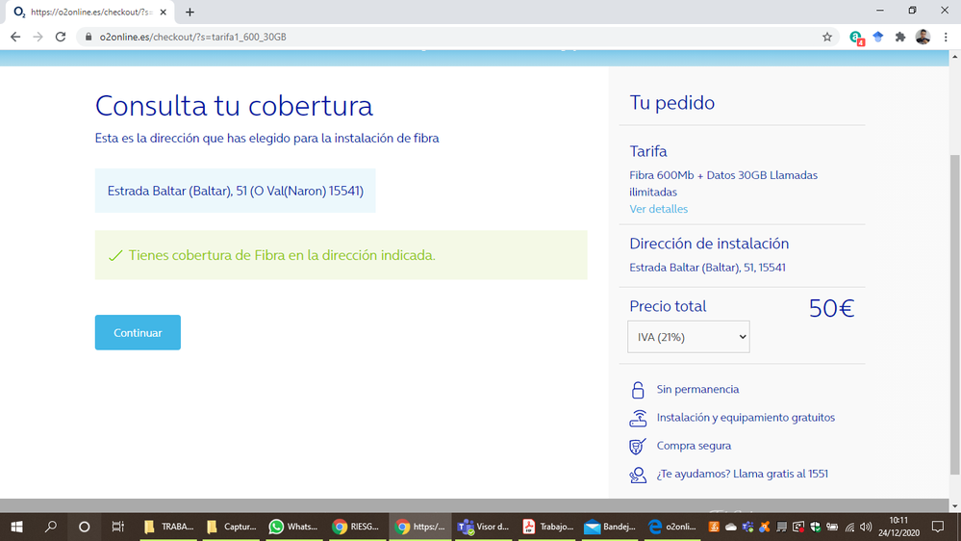Close the o2online checkout tab
The width and height of the screenshot is (961, 541).
pyautogui.click(x=163, y=13)
